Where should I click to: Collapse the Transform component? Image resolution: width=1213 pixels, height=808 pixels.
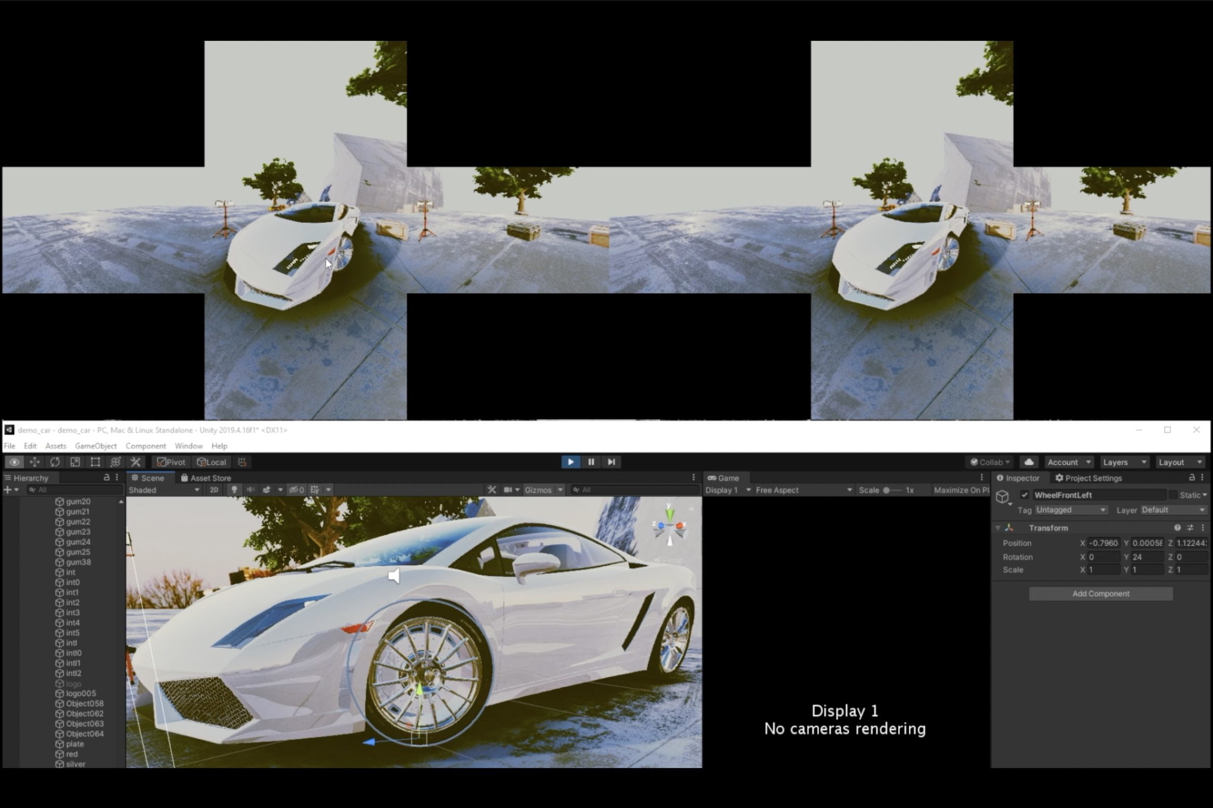tap(998, 528)
